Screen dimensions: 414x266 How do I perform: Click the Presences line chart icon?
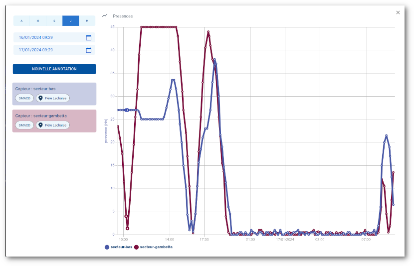click(x=105, y=16)
